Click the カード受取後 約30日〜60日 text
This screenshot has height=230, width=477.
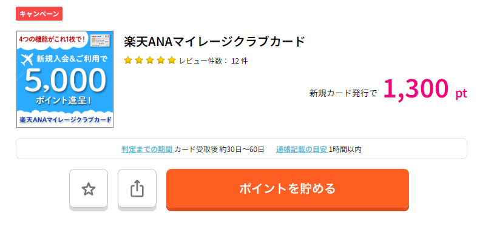click(219, 149)
